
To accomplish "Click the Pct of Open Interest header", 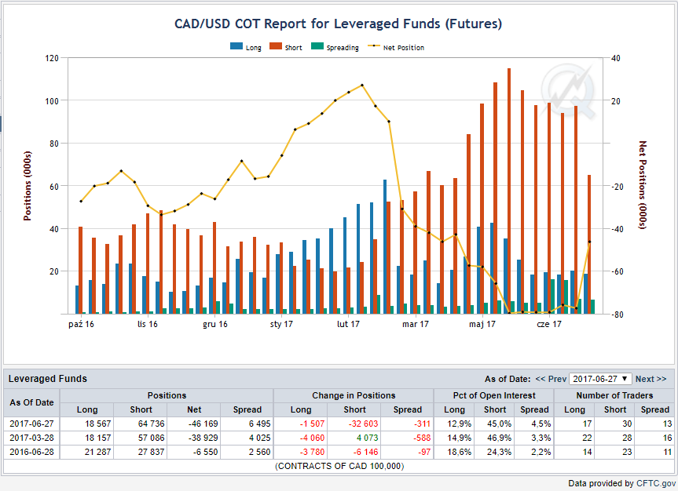I will [x=494, y=395].
